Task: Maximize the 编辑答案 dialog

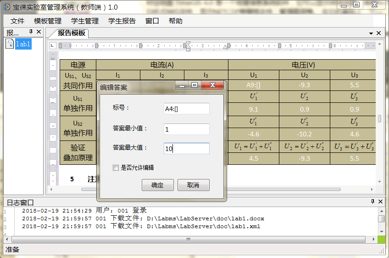Action: pyautogui.click(x=194, y=86)
